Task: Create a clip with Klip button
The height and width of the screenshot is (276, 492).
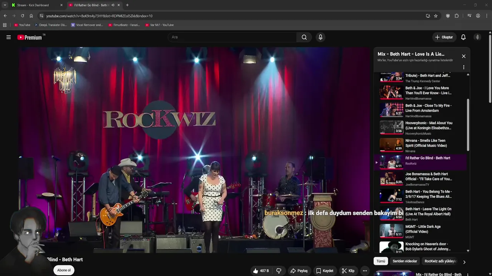Action: (348, 271)
